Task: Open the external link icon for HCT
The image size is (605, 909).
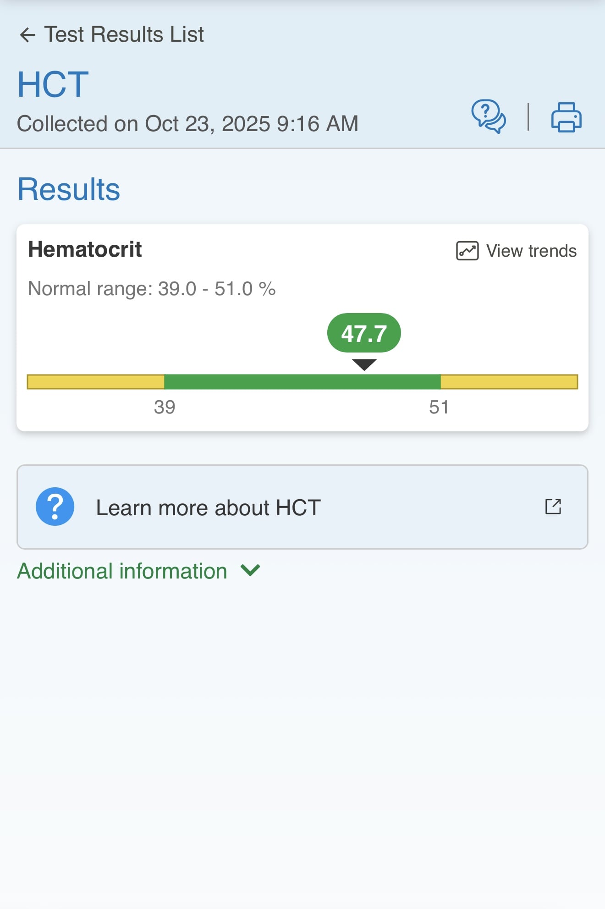Action: click(553, 507)
